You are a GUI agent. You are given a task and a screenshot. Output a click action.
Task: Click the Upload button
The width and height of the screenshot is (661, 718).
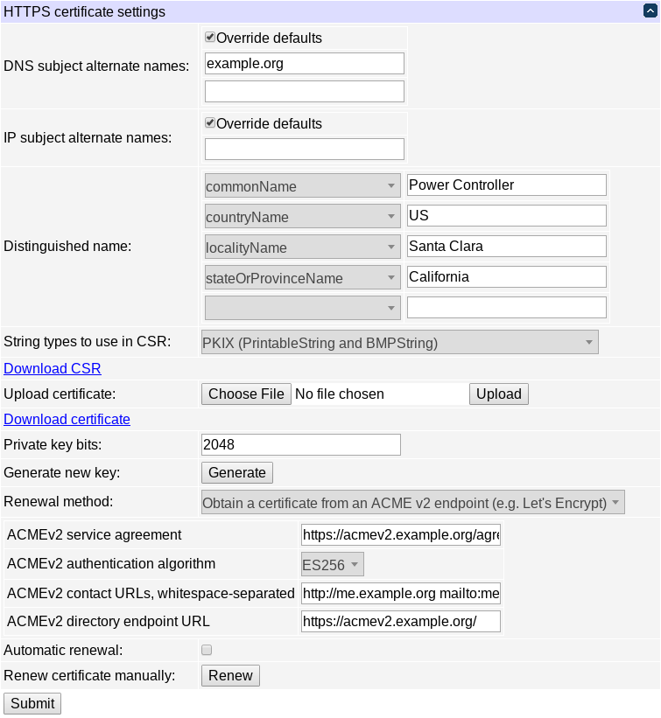coord(498,394)
